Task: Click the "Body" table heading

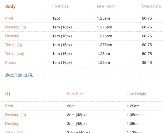Action: click(10, 6)
